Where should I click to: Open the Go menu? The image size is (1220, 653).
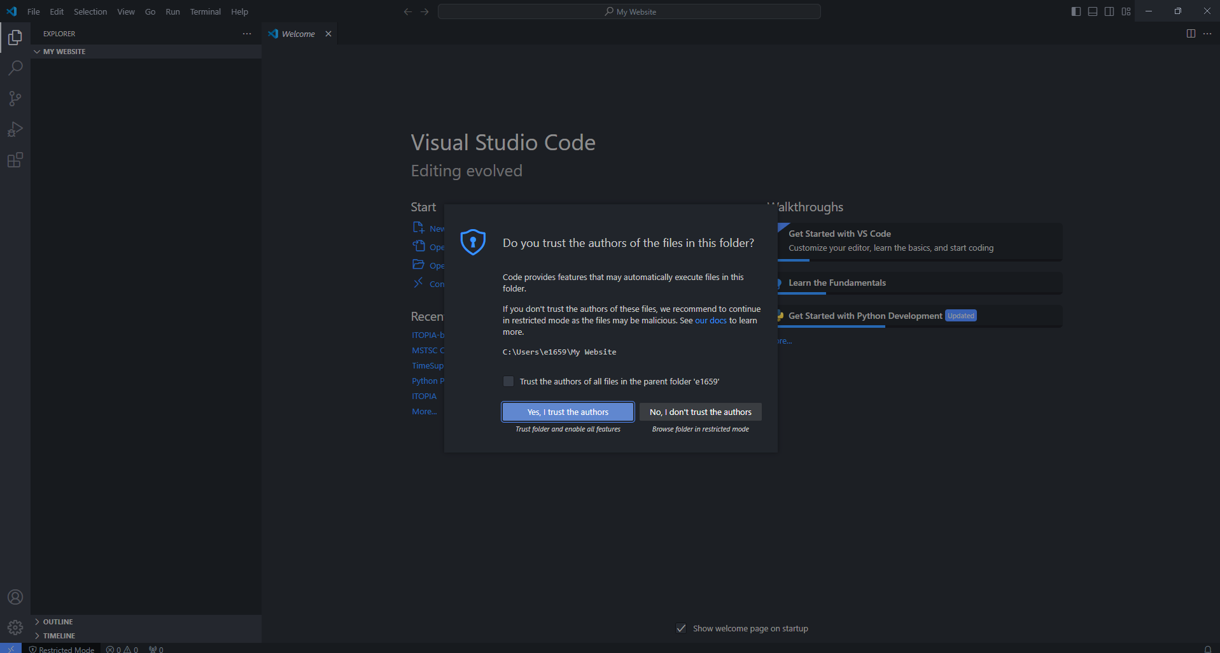[150, 11]
